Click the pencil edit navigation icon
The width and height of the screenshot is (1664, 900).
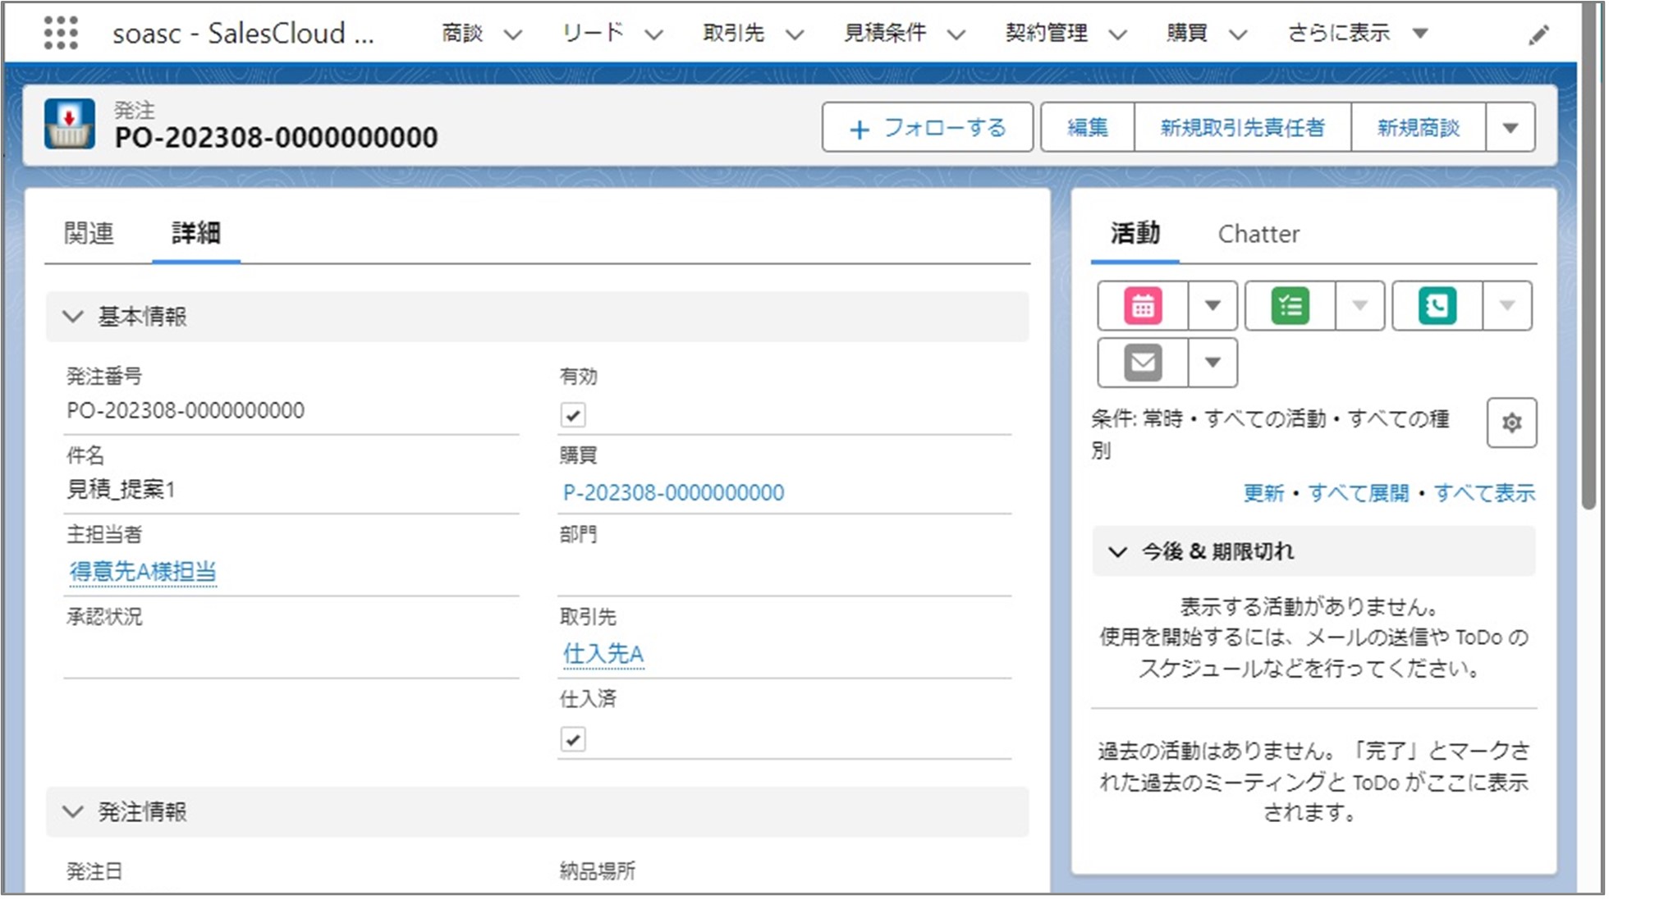point(1538,35)
